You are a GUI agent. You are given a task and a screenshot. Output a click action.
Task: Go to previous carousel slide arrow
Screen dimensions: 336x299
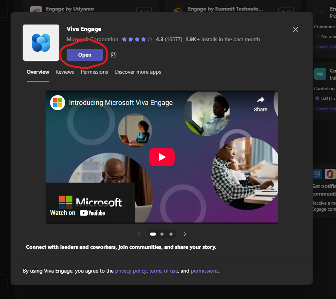(x=139, y=234)
